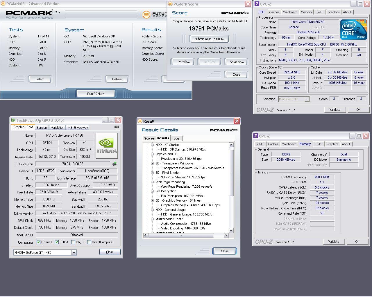Click Save as... in PCMark Score dialog

(237, 62)
